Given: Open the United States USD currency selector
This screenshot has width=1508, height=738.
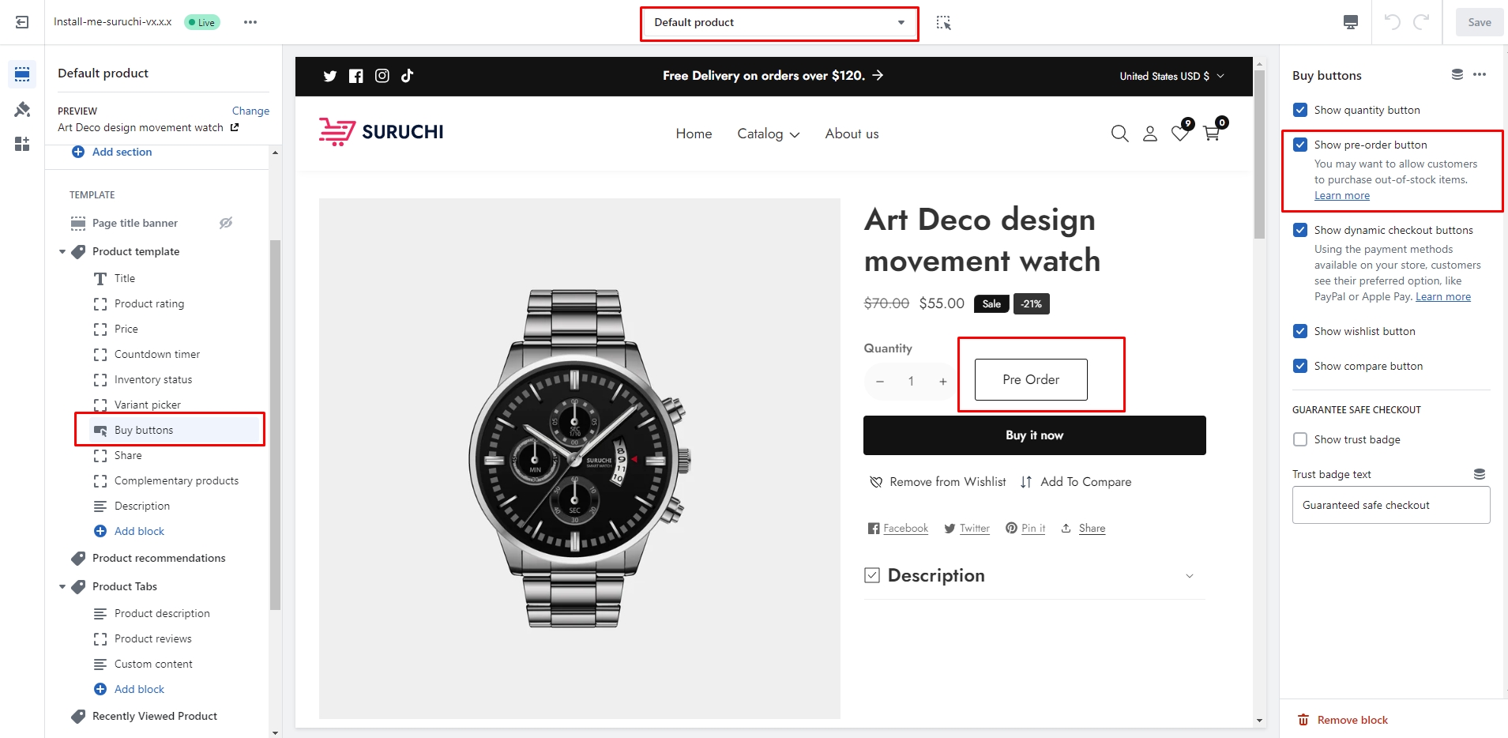Looking at the screenshot, I should [1171, 76].
